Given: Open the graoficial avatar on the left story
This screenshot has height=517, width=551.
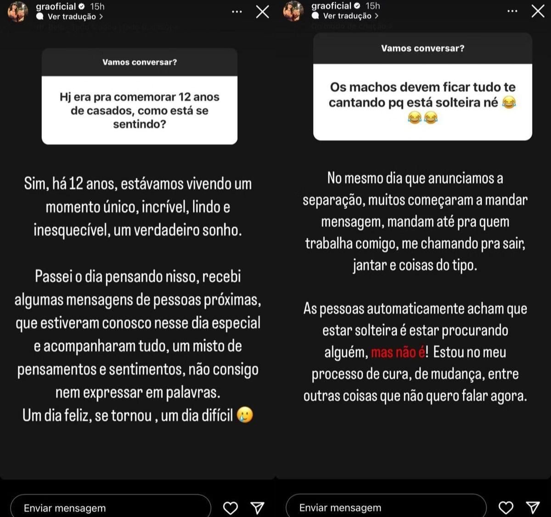Looking at the screenshot, I should pos(18,11).
